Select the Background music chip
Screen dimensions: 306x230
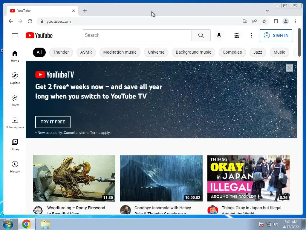click(x=193, y=52)
